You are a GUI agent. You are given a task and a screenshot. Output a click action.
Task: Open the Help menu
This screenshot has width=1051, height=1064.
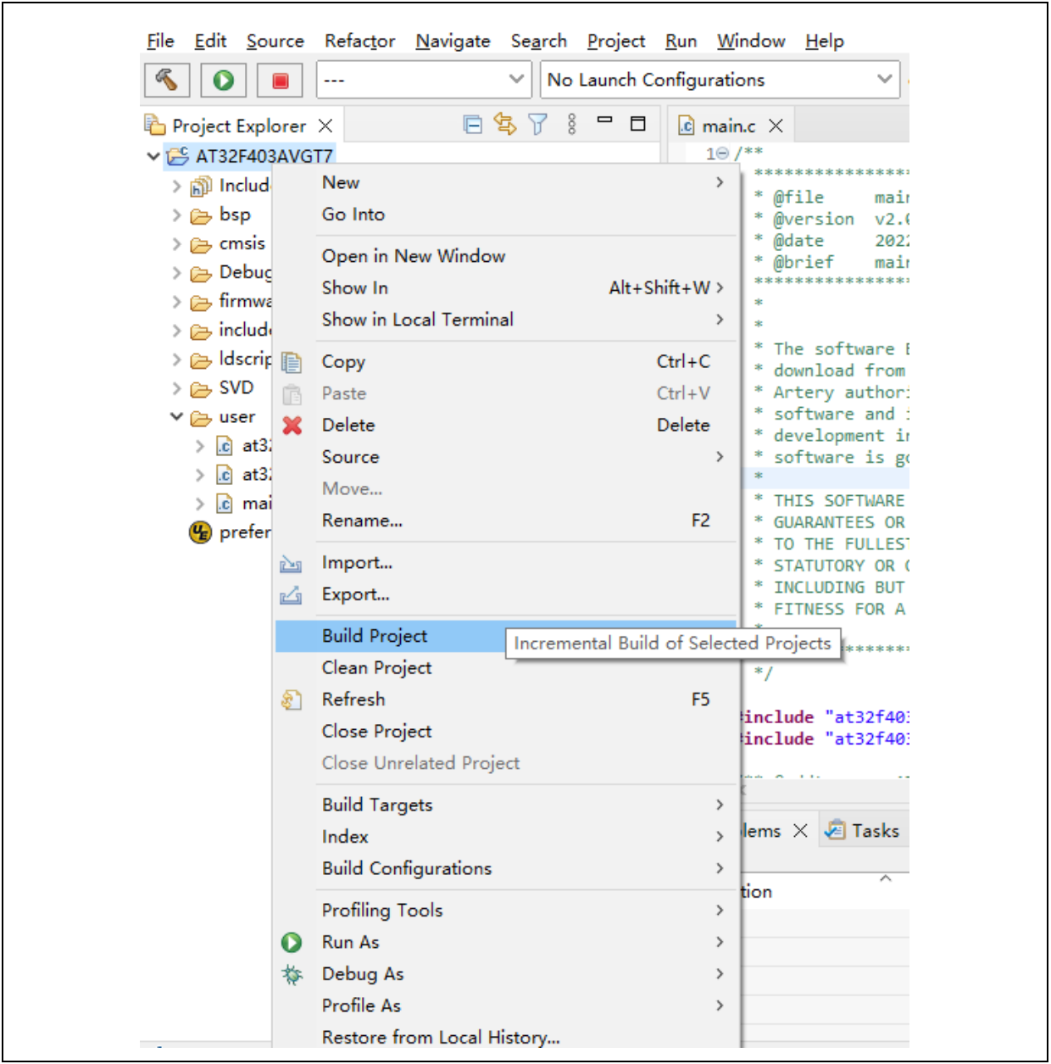(x=824, y=41)
